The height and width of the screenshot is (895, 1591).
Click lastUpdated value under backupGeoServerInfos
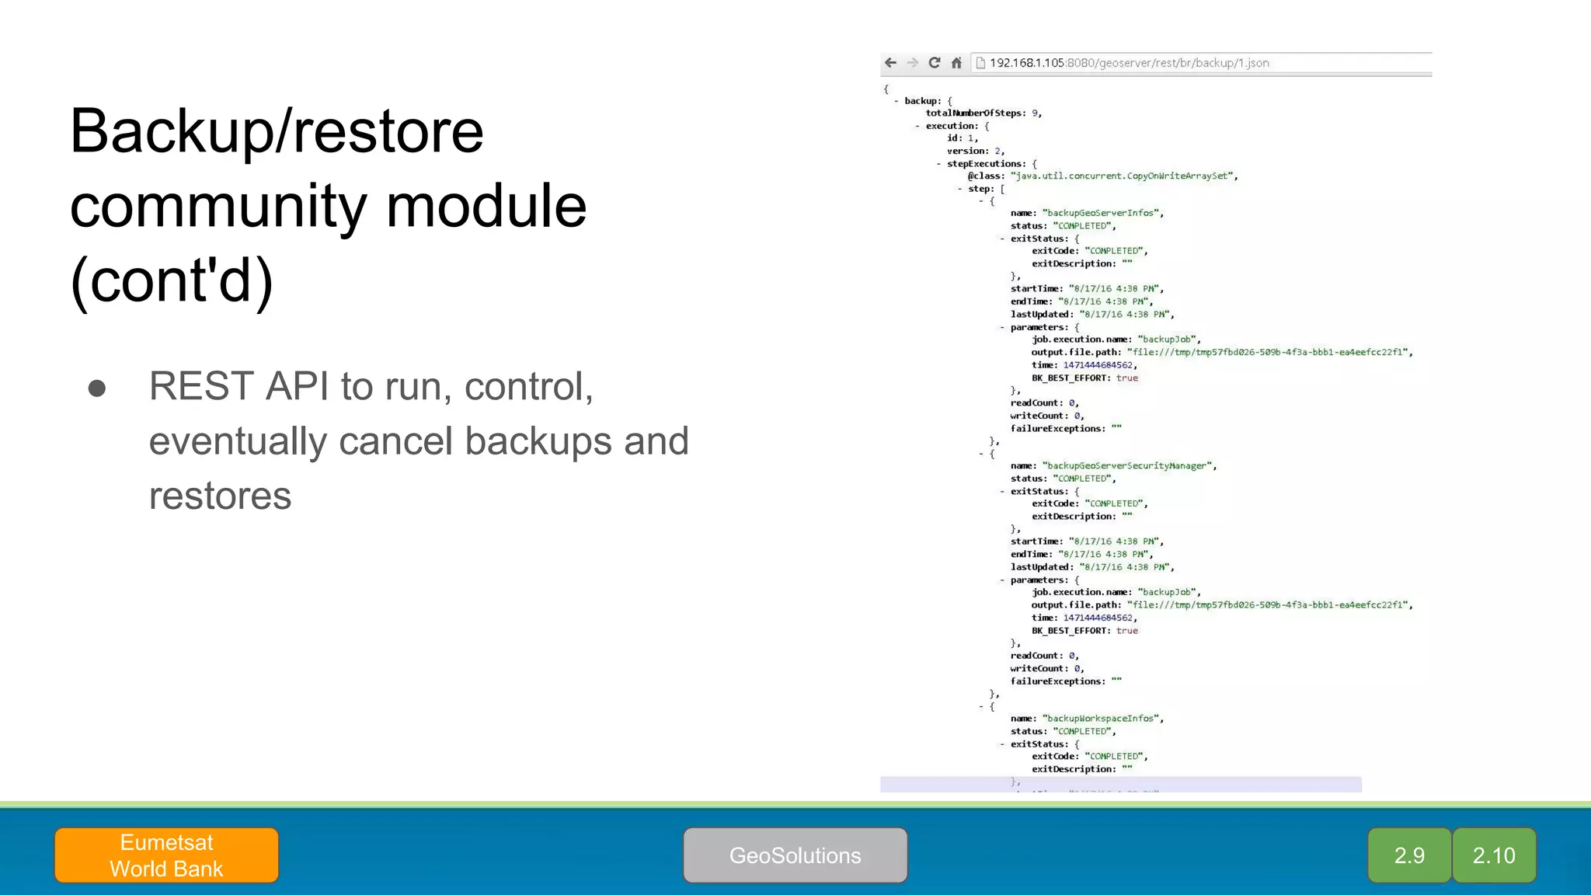[x=1126, y=315]
